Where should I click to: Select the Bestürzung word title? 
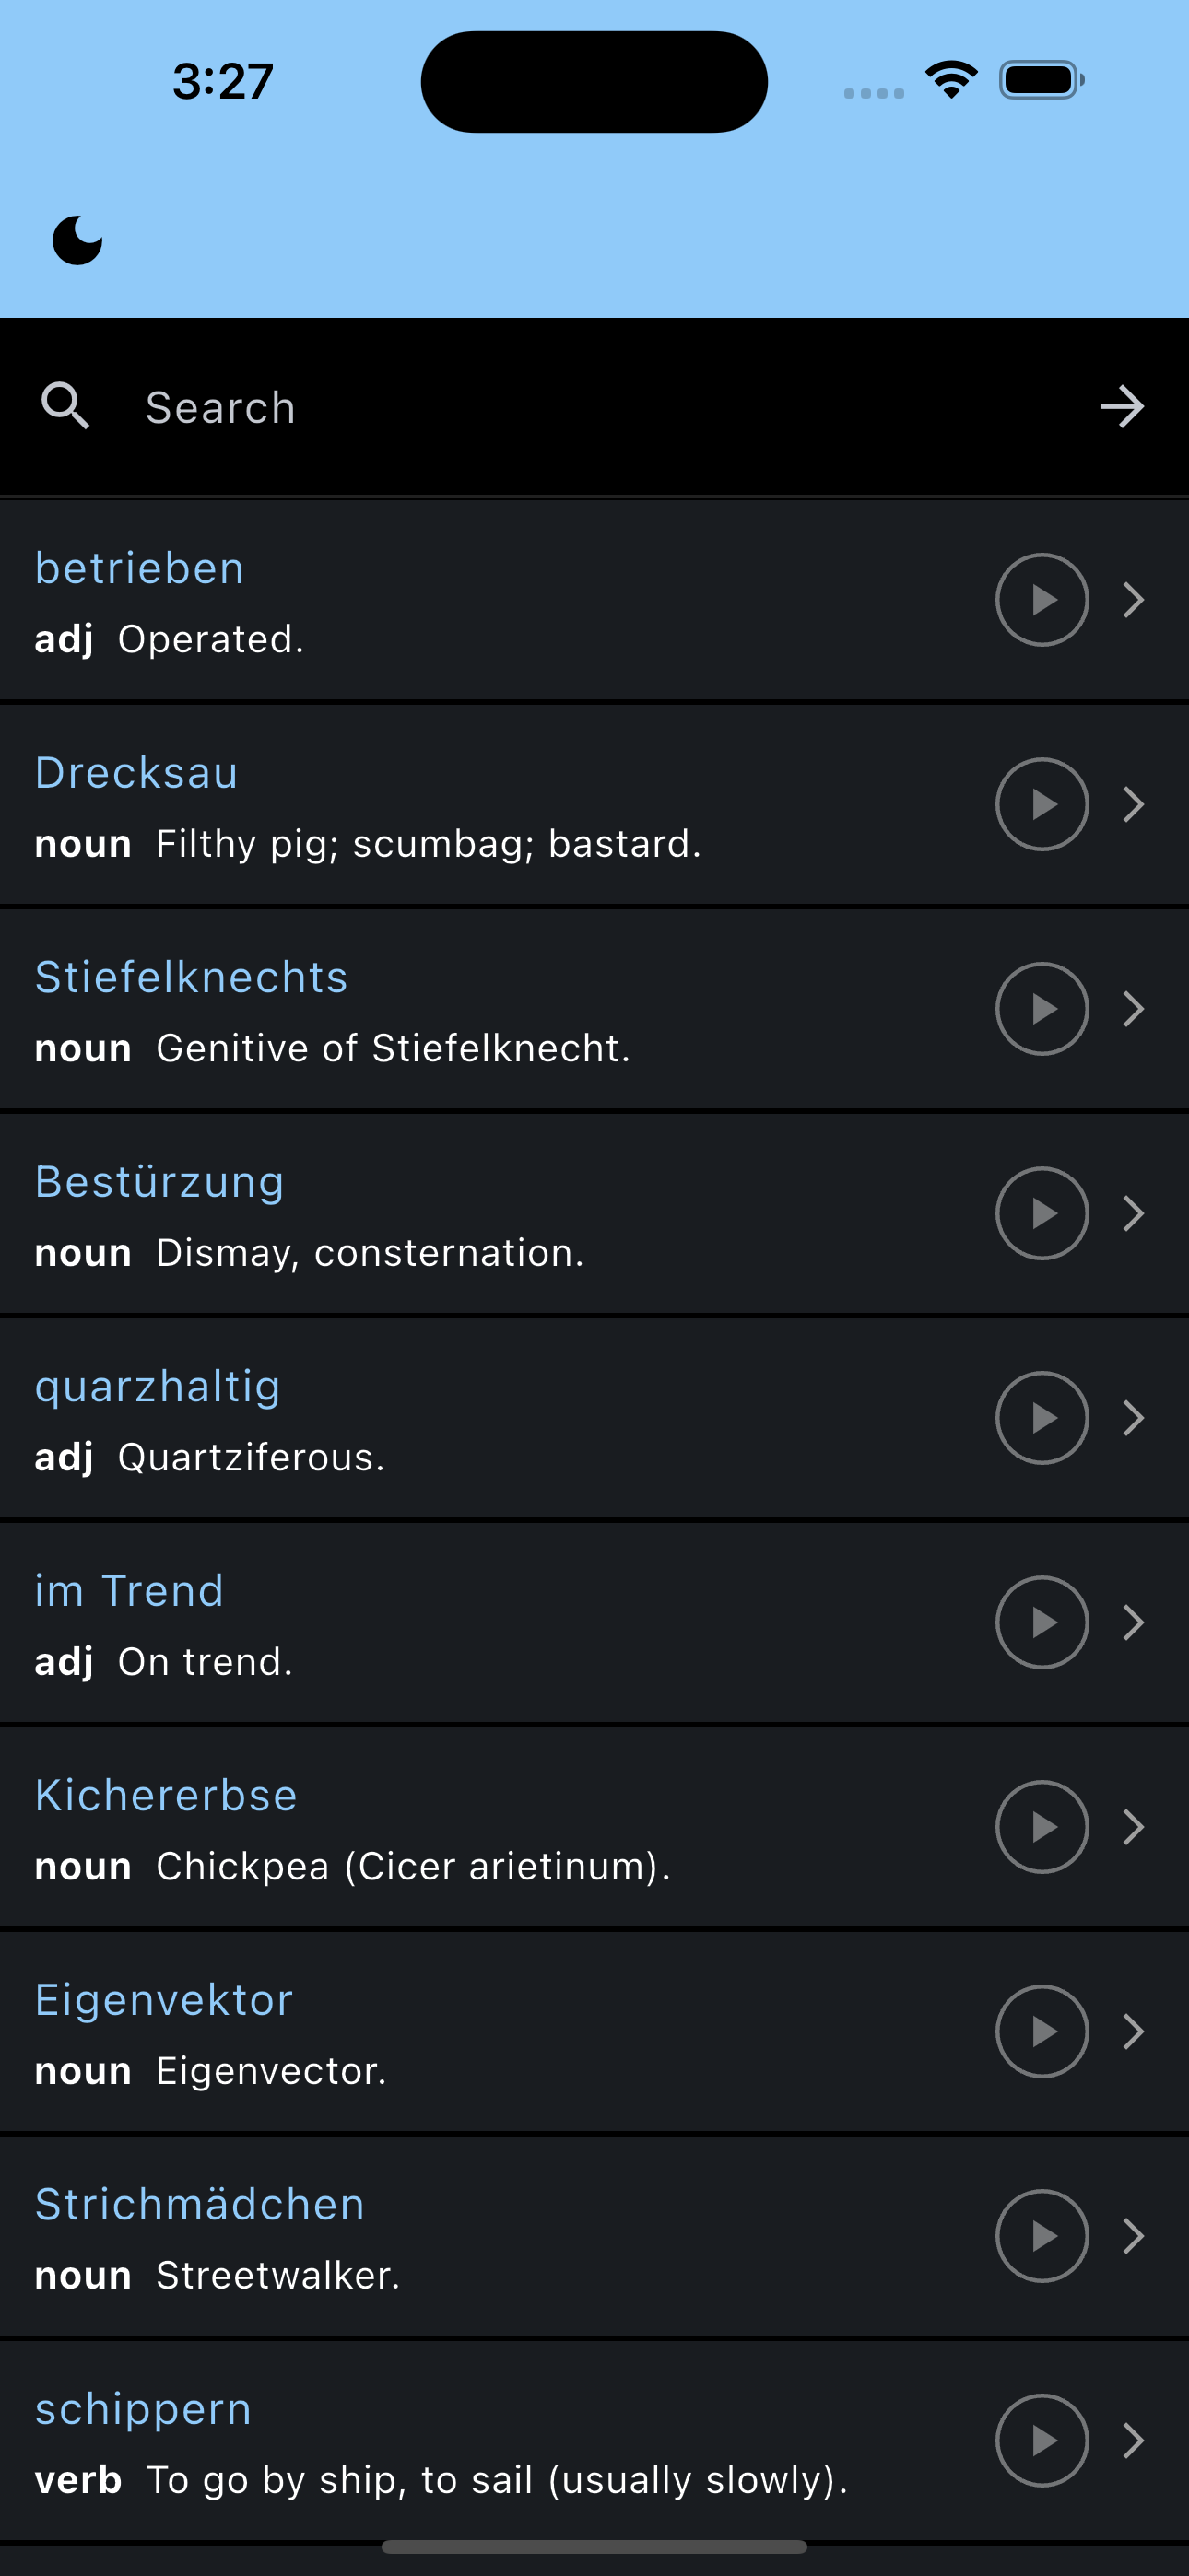click(x=159, y=1182)
